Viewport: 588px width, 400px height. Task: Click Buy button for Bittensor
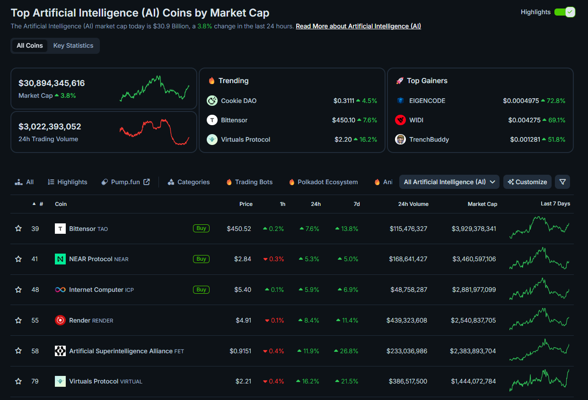201,229
